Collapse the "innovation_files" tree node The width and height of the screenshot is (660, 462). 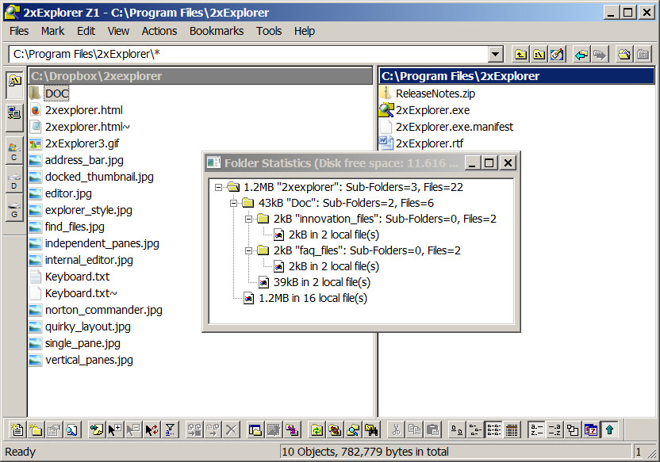[248, 219]
